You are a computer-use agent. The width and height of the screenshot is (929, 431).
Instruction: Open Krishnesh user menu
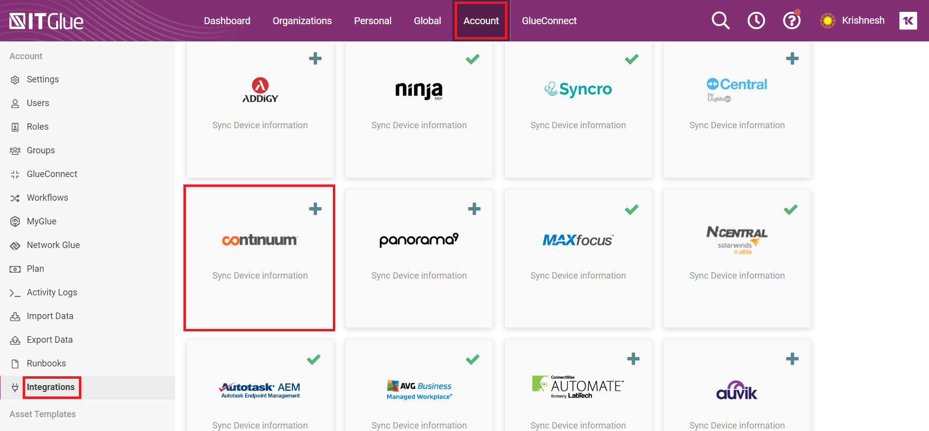(863, 20)
